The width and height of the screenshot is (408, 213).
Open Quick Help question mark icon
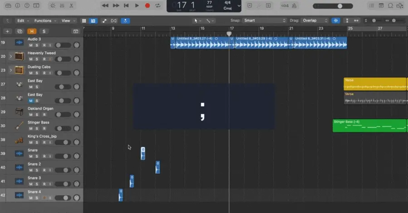[x=27, y=5]
